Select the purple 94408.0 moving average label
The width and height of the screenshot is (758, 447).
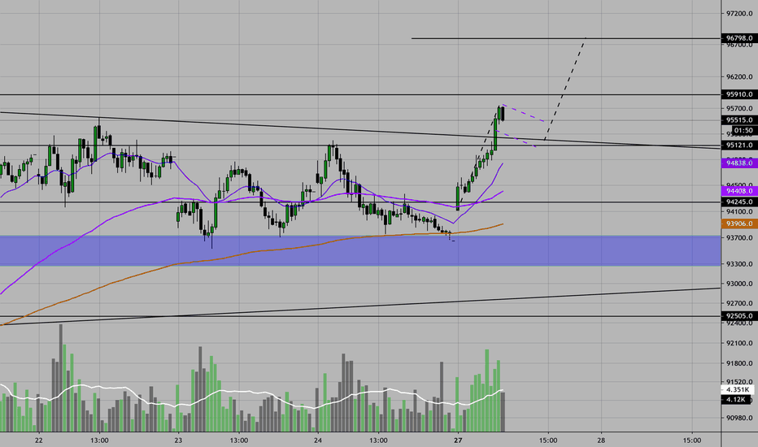click(x=739, y=191)
